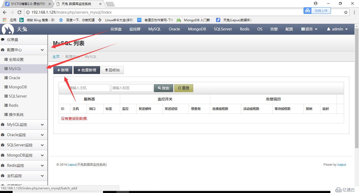Open Bing search bookmark
359x193 pixels.
tap(37, 20)
